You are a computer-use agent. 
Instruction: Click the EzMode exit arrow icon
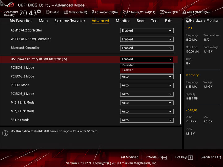165,157
